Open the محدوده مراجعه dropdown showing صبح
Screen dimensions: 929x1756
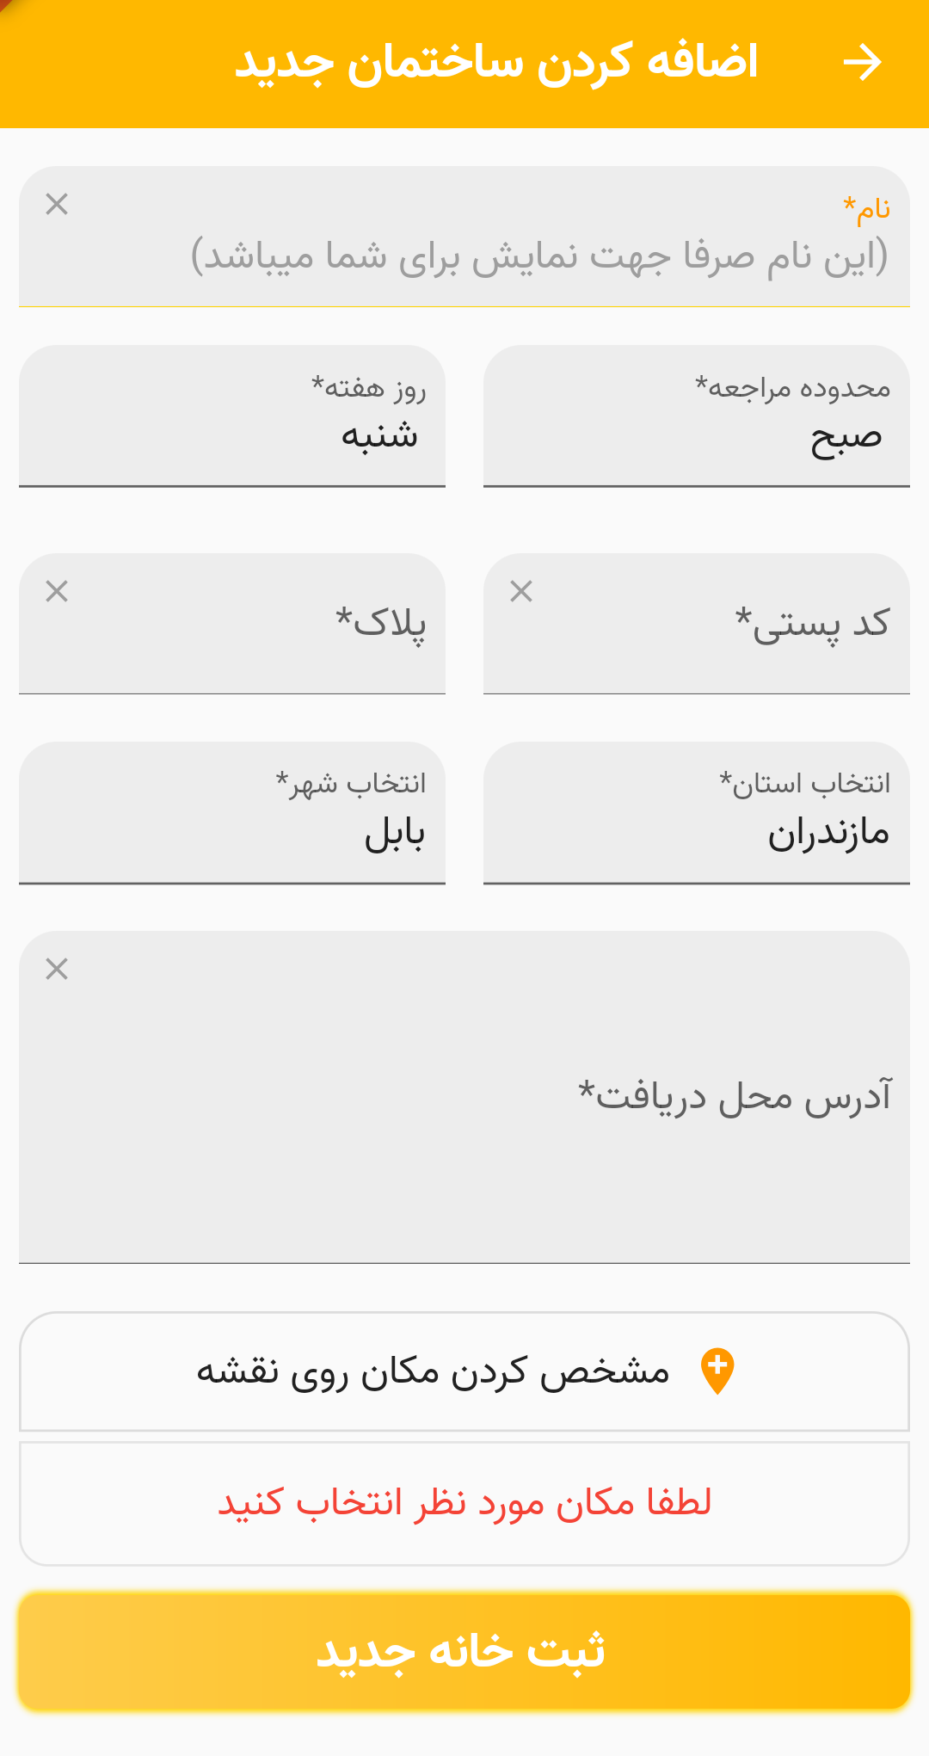(x=697, y=416)
